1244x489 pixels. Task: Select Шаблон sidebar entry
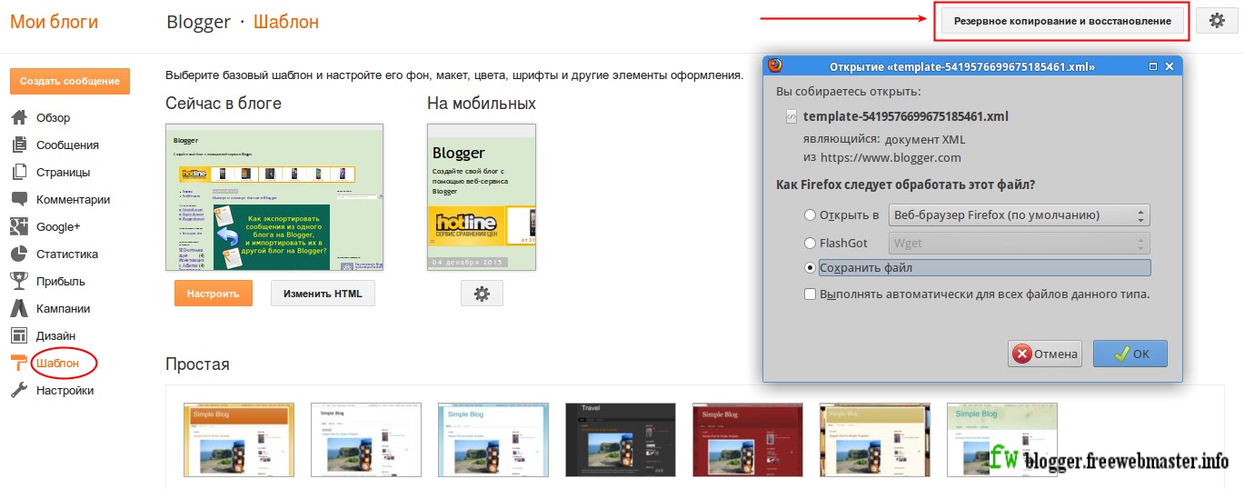[57, 363]
